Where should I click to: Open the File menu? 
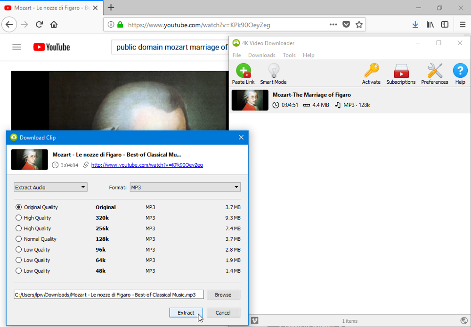tap(237, 55)
